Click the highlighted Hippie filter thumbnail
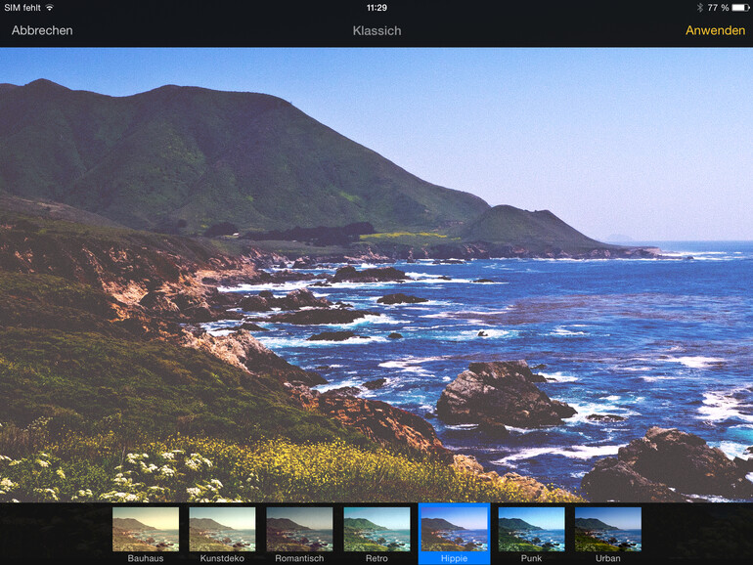Image resolution: width=753 pixels, height=565 pixels. pyautogui.click(x=454, y=529)
